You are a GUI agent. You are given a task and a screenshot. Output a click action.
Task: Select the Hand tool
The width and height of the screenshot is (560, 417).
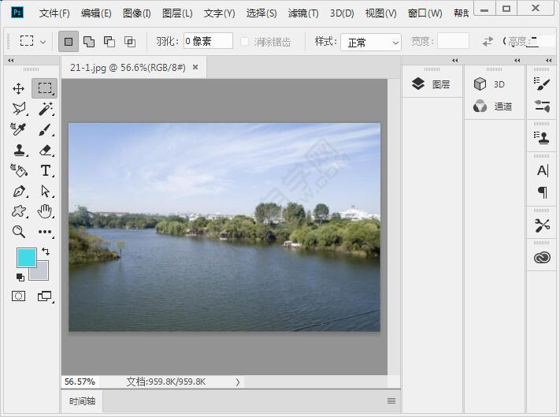[45, 211]
